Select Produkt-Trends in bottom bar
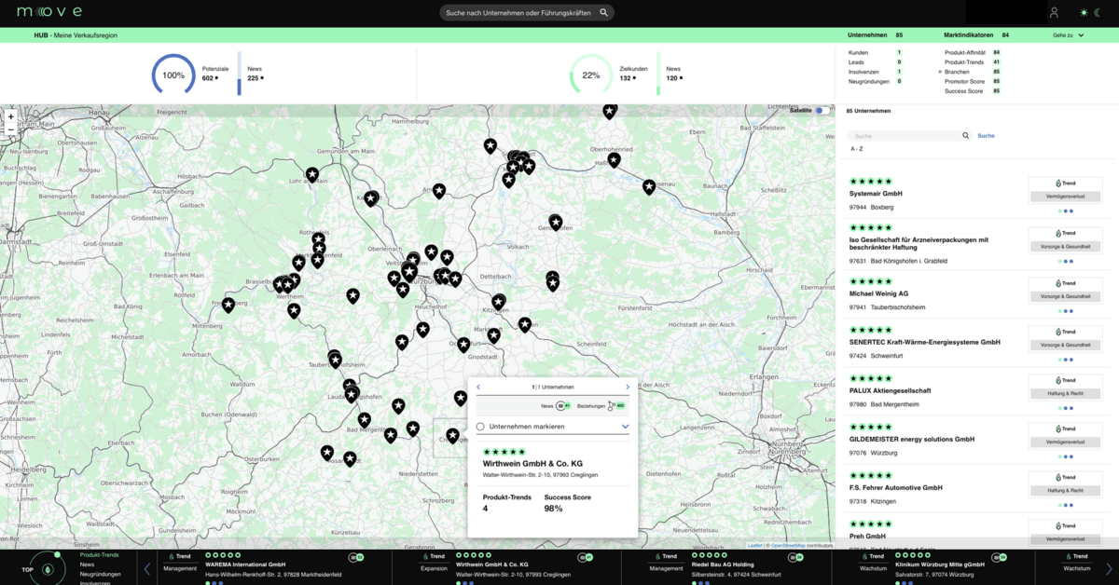The width and height of the screenshot is (1119, 585). pos(99,555)
